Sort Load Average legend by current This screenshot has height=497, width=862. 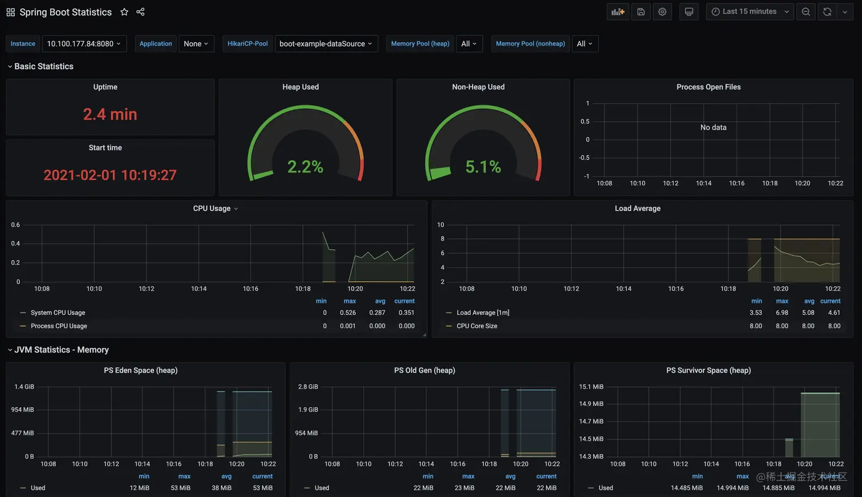click(830, 301)
